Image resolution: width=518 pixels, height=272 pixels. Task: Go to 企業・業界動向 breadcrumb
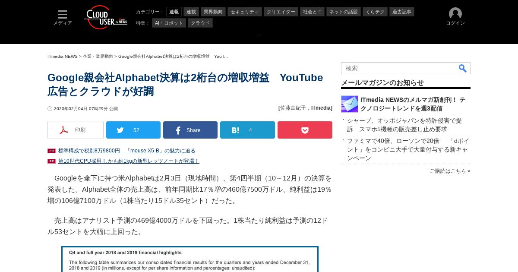pyautogui.click(x=98, y=57)
